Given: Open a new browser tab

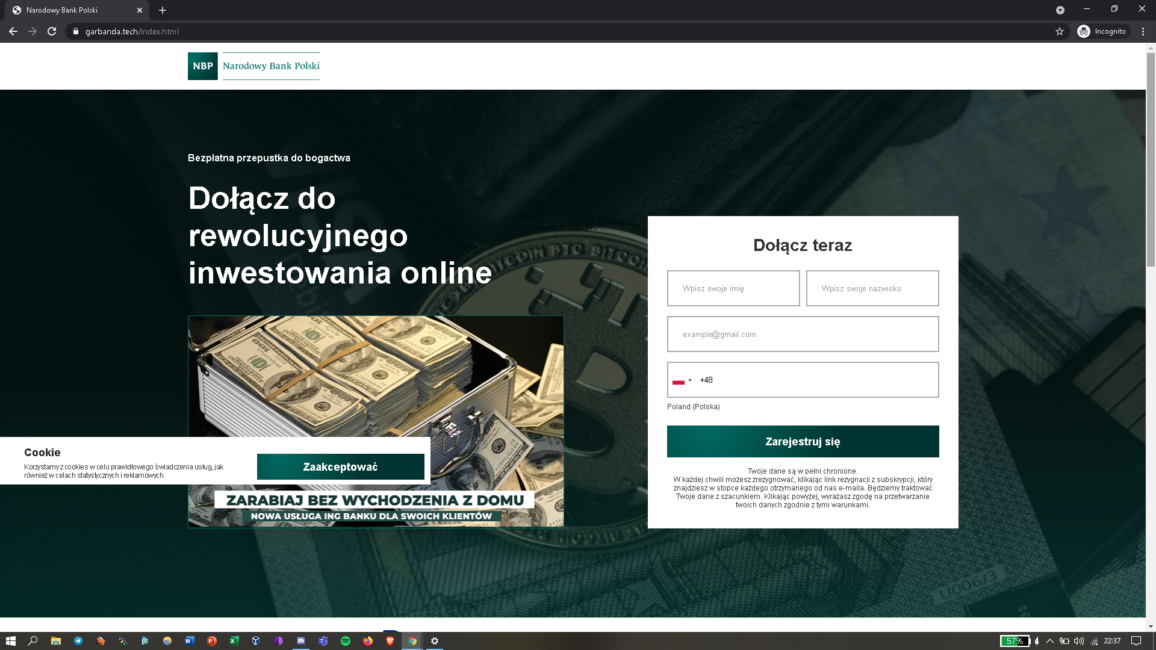Looking at the screenshot, I should [x=163, y=10].
